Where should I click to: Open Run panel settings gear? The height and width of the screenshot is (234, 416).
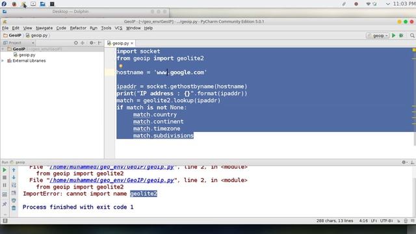(404, 162)
